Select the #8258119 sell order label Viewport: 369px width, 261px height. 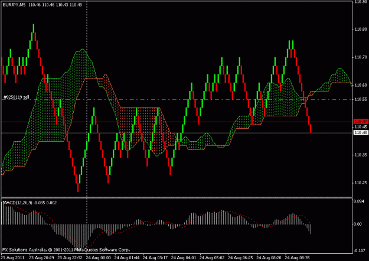(x=17, y=97)
